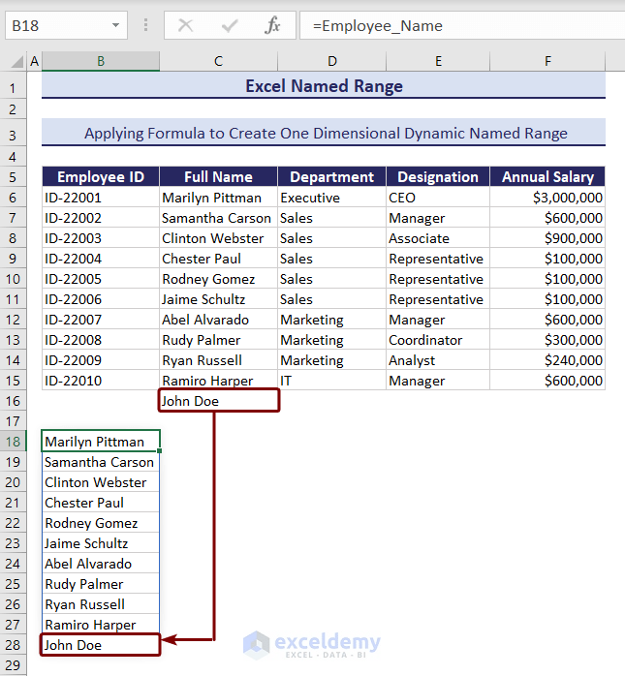
Task: Click the Designation header cell
Action: tap(438, 177)
